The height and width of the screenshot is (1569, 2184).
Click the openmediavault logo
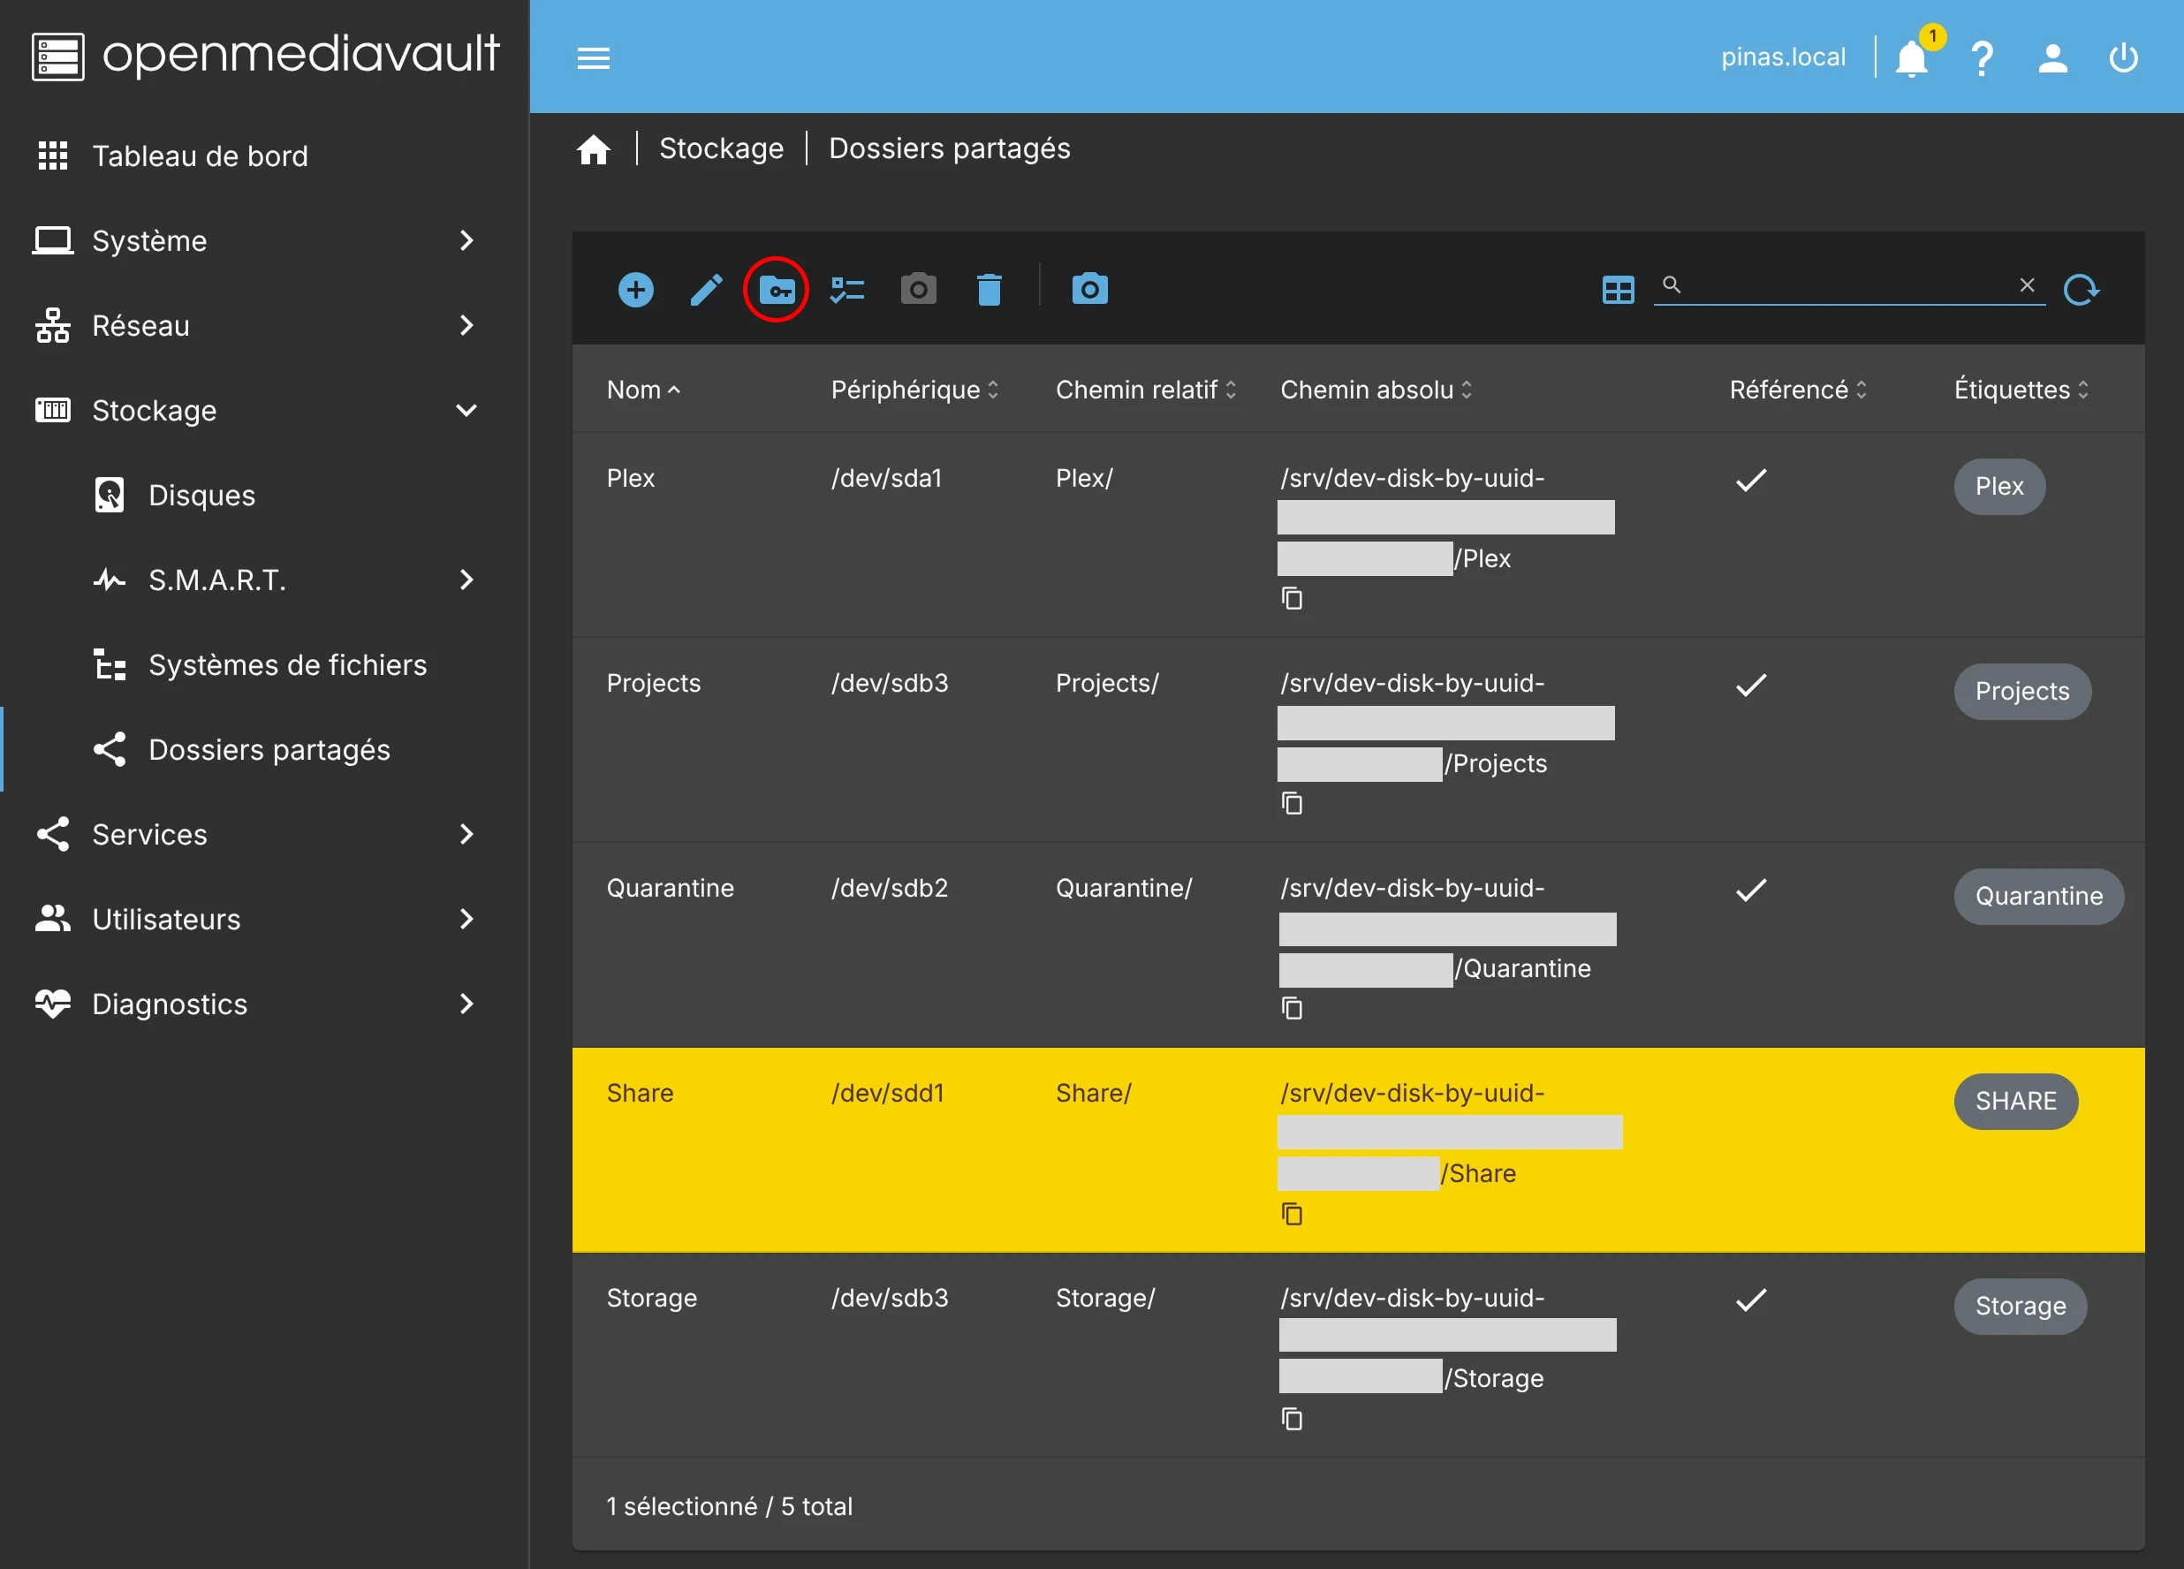tap(265, 56)
